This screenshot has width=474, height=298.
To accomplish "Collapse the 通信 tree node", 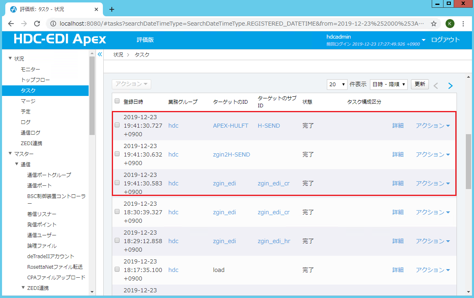I will coord(17,164).
